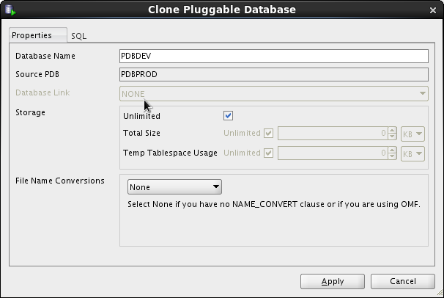Click the Database Name input field
The height and width of the screenshot is (298, 444).
273,56
